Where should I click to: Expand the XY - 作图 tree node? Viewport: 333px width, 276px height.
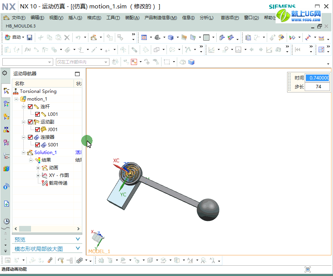point(38,176)
